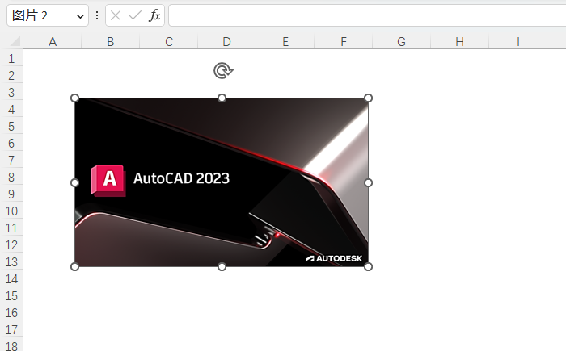Click the cancel X icon in formula bar
The height and width of the screenshot is (351, 566).
pos(116,15)
